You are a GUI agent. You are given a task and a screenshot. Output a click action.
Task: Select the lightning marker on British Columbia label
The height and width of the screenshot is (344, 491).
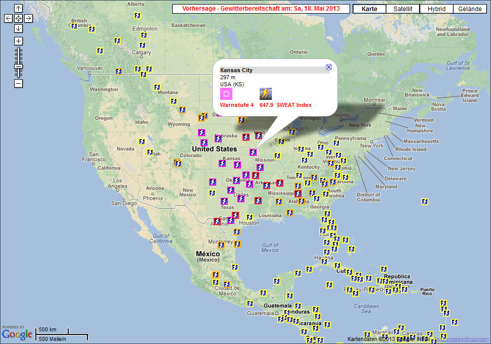tap(74, 26)
